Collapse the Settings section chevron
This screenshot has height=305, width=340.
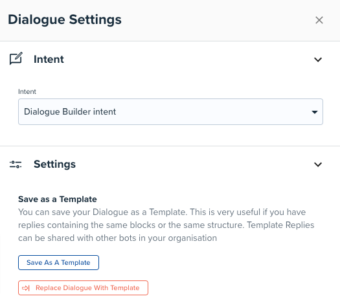click(318, 164)
